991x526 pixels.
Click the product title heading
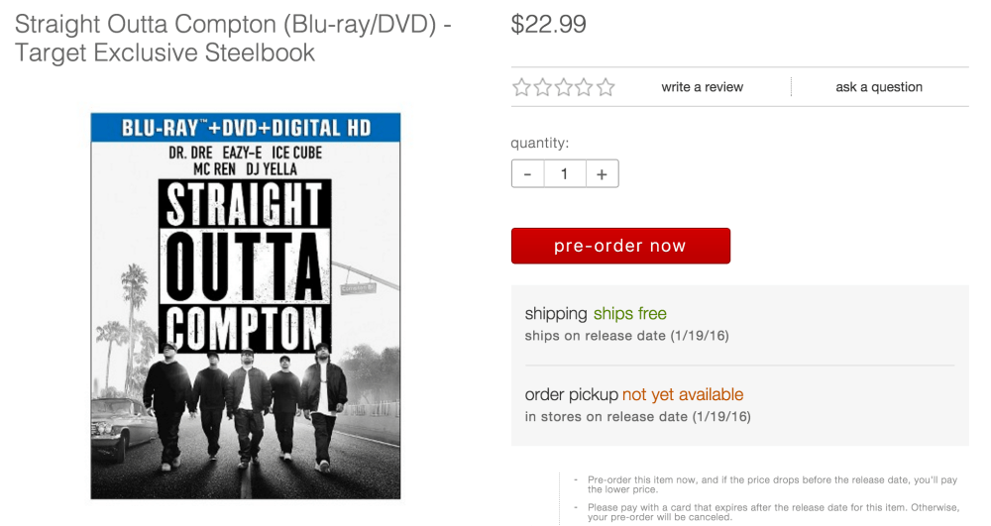tap(234, 38)
